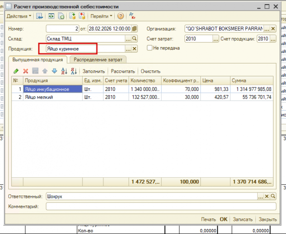Image resolution: width=286 pixels, height=234 pixels.
Task: Click the Ответственный magnifier open icon
Action: (x=273, y=197)
